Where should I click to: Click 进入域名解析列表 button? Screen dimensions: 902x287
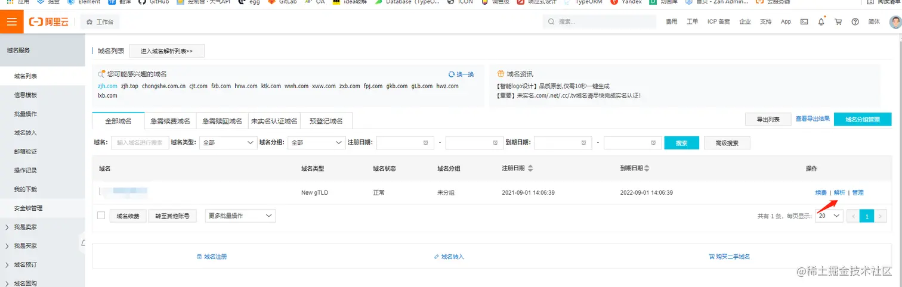(166, 51)
